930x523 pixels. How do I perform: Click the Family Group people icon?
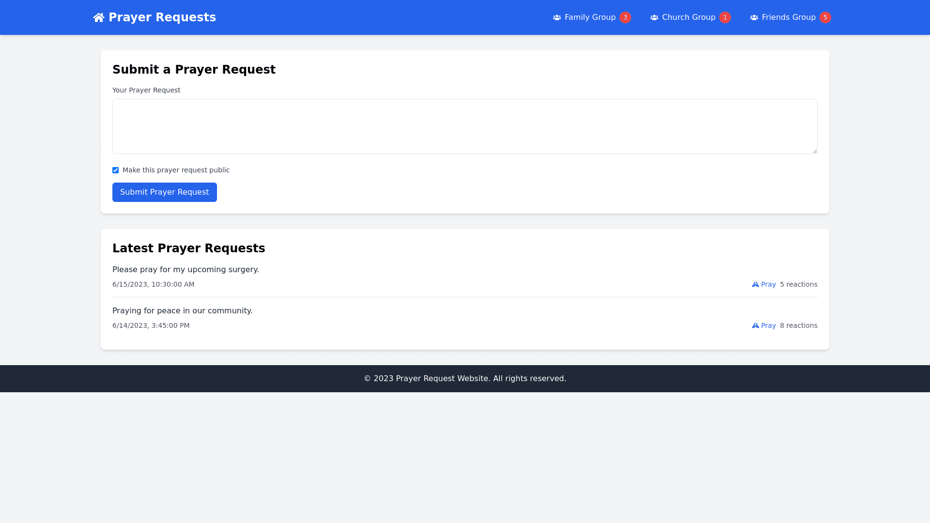tap(557, 17)
